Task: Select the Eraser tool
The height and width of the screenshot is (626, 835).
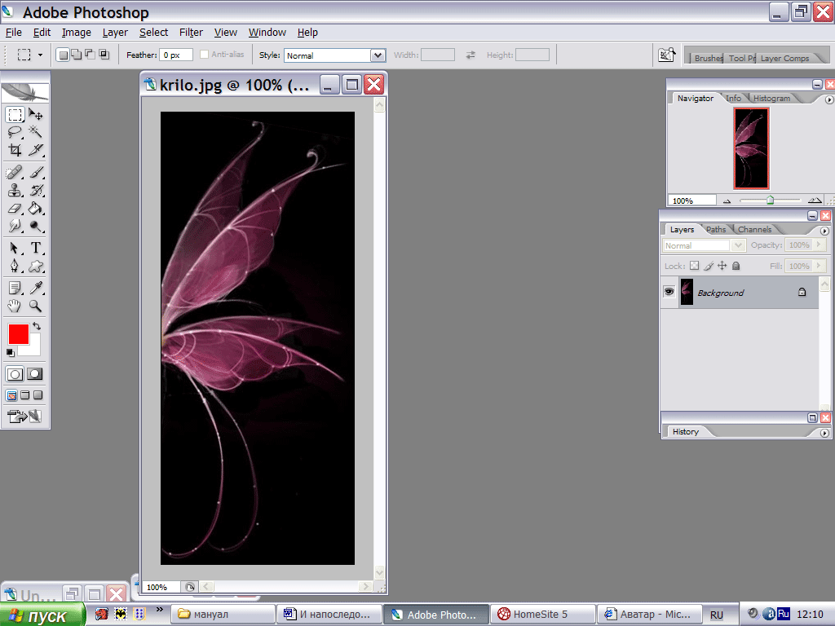Action: (x=15, y=208)
